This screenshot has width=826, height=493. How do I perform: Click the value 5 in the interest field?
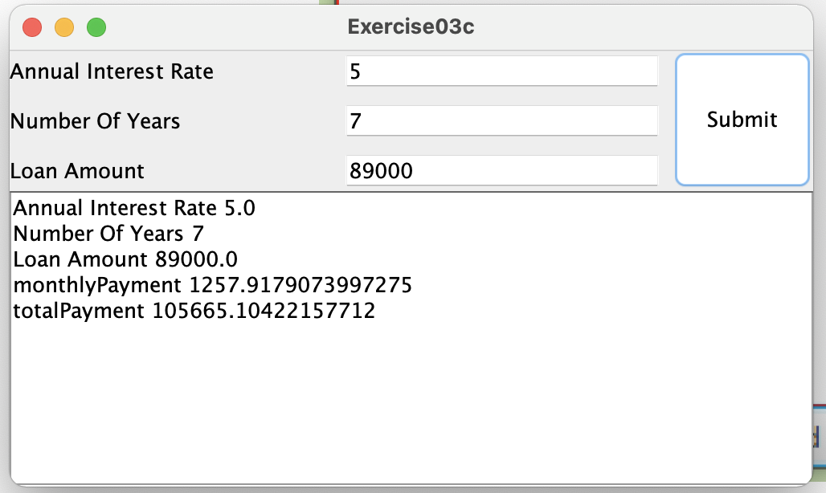tap(352, 70)
